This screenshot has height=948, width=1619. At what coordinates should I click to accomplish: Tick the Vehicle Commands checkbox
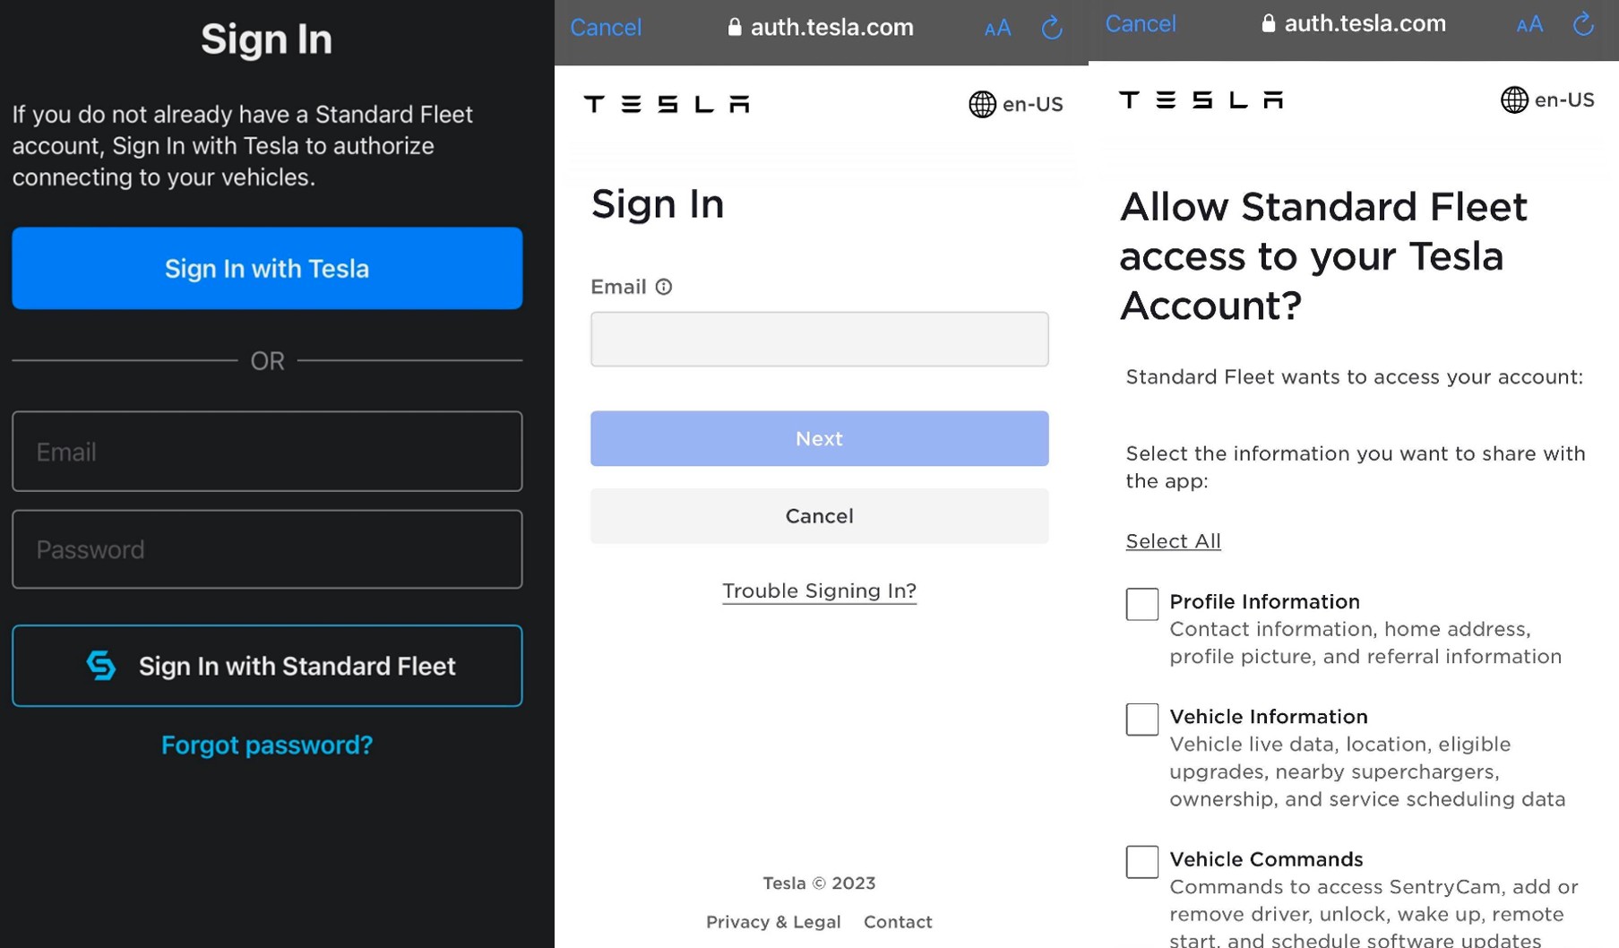point(1141,861)
